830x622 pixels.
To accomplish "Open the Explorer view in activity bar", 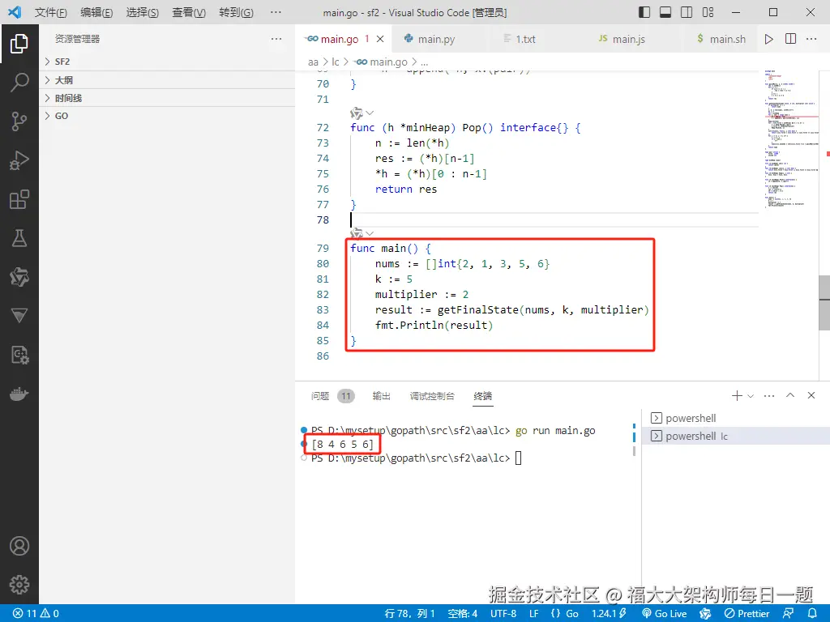I will 19,44.
